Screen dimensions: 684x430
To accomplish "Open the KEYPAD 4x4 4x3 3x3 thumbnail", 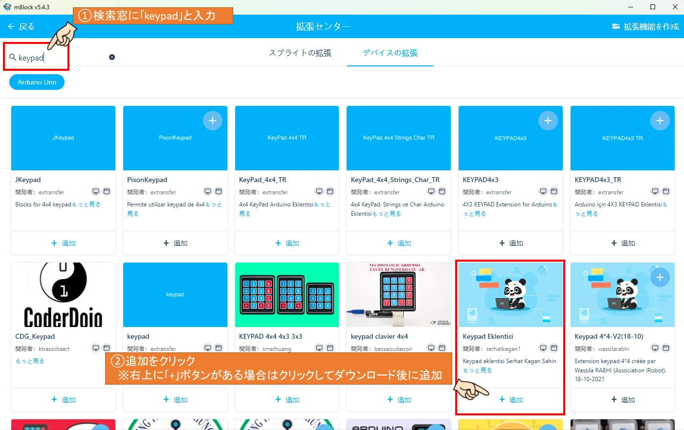I will tap(287, 295).
